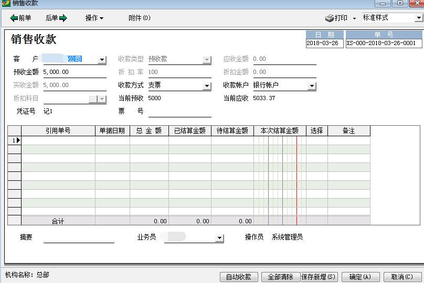The width and height of the screenshot is (424, 283).
Task: Open the 标准样式 style dropdown
Action: (x=419, y=18)
